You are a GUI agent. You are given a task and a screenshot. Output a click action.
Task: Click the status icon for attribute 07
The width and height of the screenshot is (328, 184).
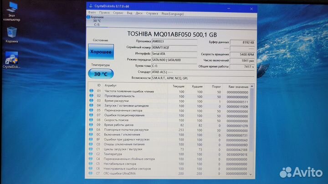(91, 115)
